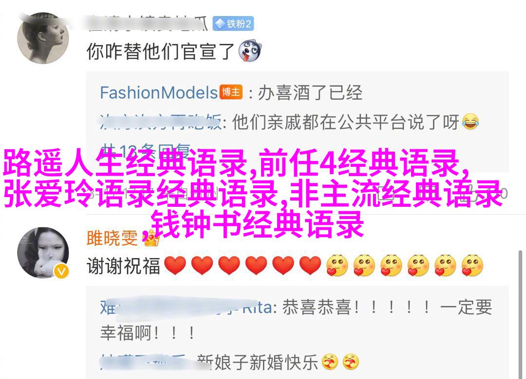Screen dimensions: 526x379
Task: Open 睢晓雯's avatar with the rabbit
Action: point(43,253)
